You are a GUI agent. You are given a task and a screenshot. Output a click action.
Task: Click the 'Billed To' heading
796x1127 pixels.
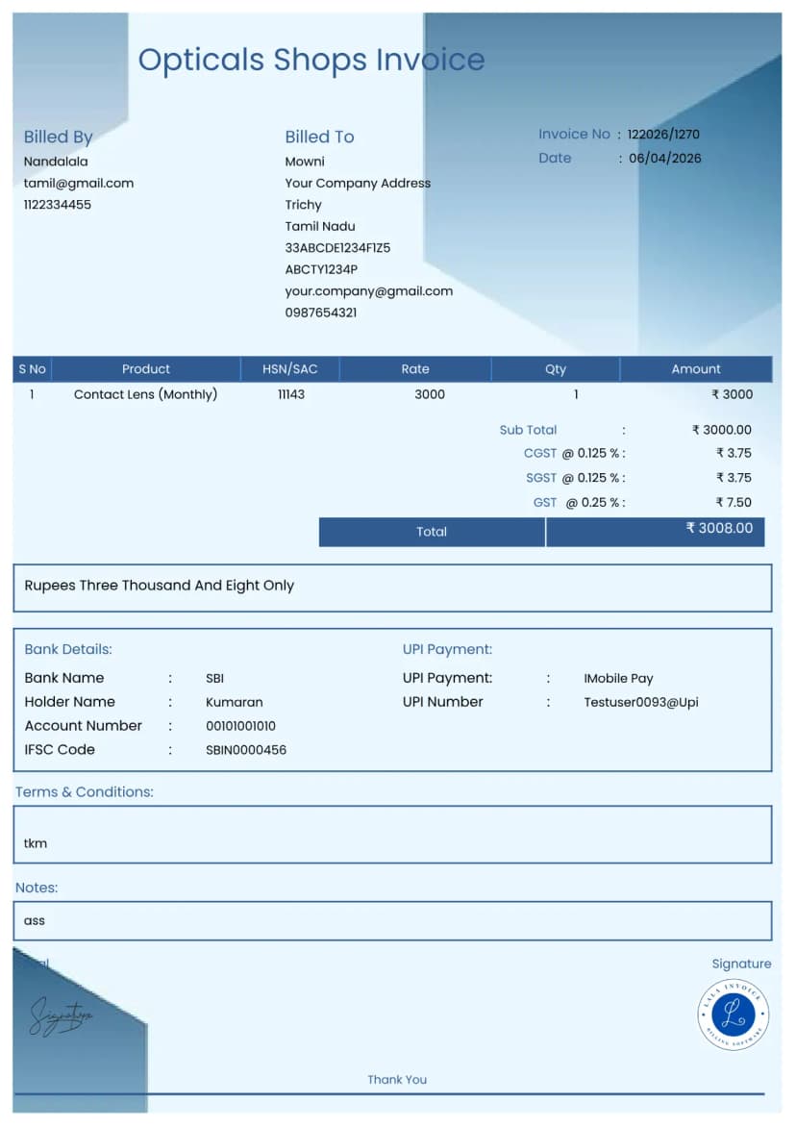[319, 137]
